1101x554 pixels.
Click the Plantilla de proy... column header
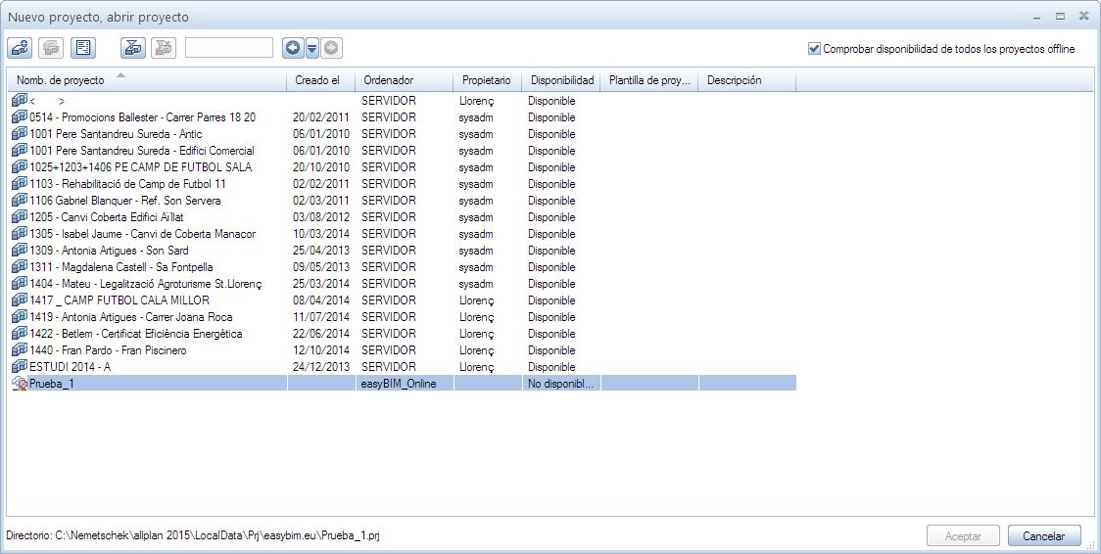[649, 80]
